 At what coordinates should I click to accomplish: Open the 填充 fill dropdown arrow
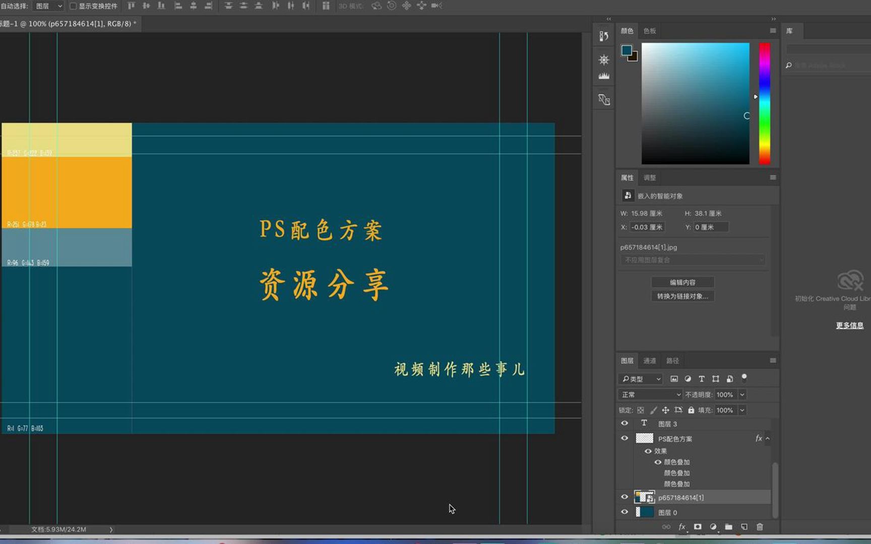(x=742, y=410)
